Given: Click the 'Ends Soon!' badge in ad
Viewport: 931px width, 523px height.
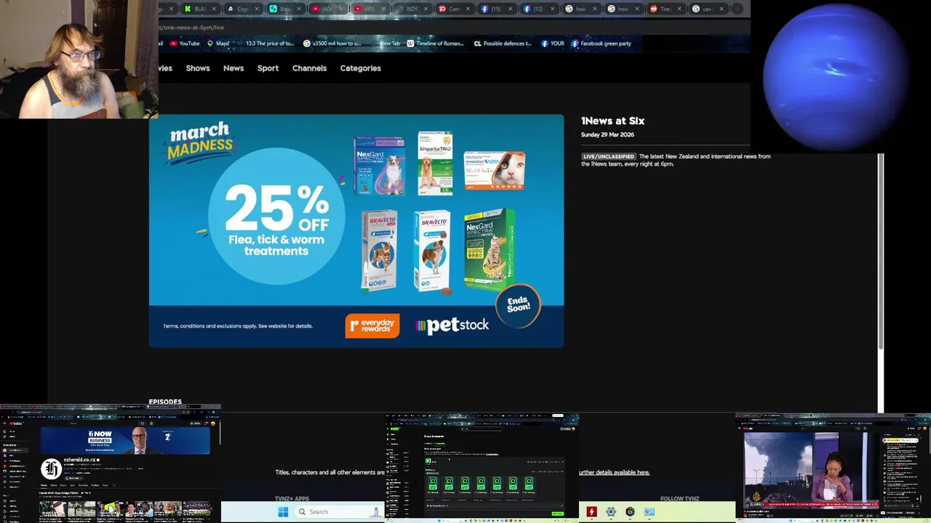Looking at the screenshot, I should tap(518, 304).
